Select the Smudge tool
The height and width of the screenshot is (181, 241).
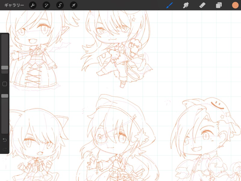[x=186, y=5]
